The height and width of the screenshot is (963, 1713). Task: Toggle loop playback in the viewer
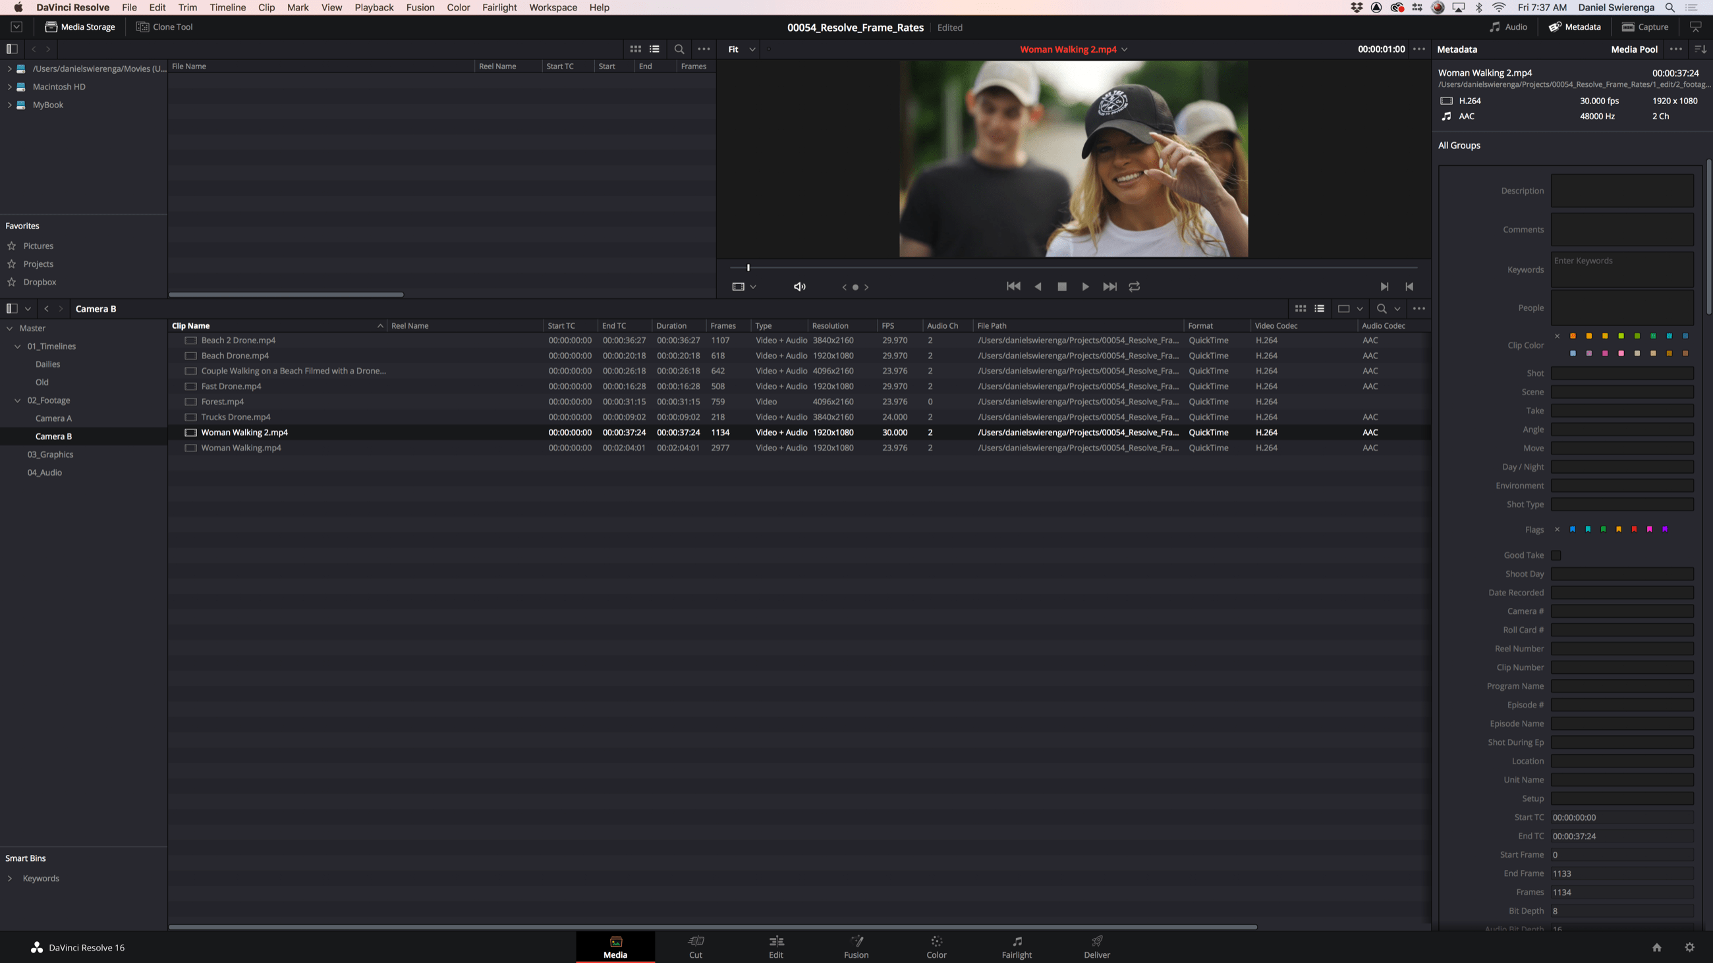[x=1134, y=287]
